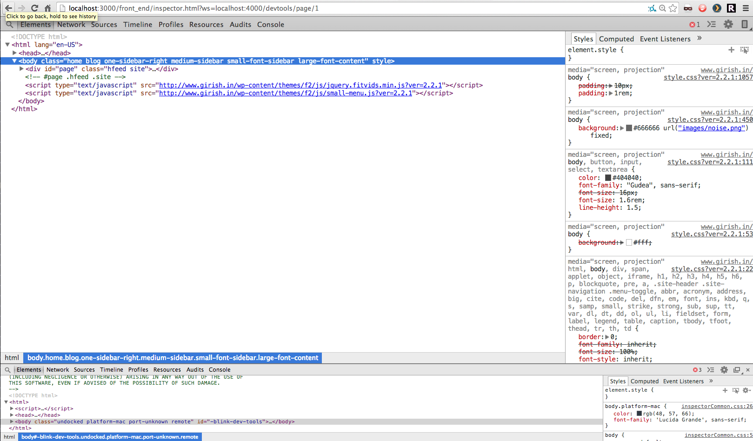Screen dimensions: 753x441
Task: Bookmark this page with the star icon
Action: (673, 8)
